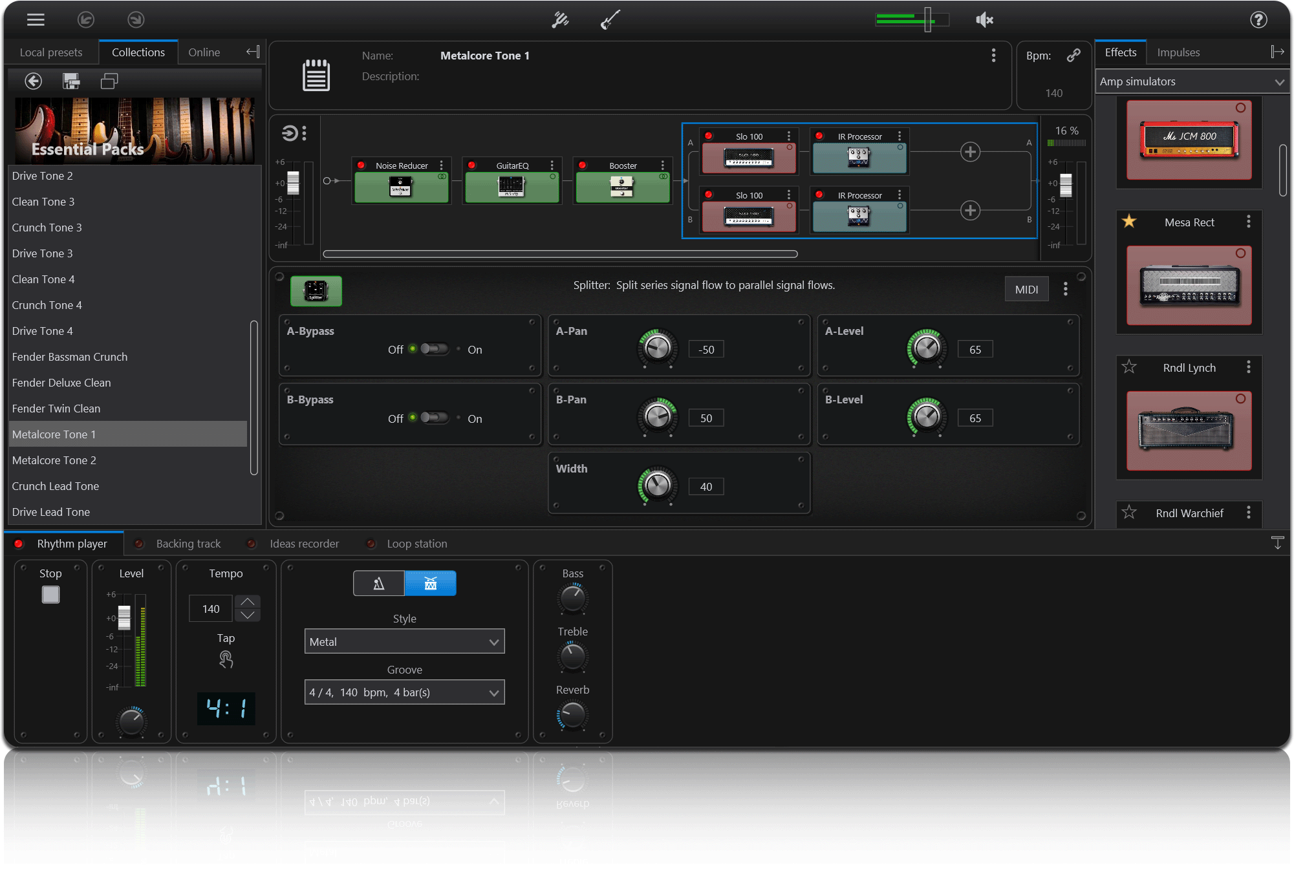This screenshot has width=1294, height=874.
Task: Click the MIDI button
Action: [x=1026, y=290]
